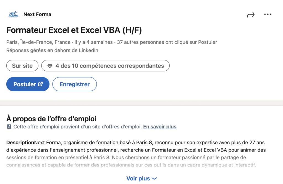Click the Paris, Île-de-France location text
283x184 pixels.
click(x=38, y=42)
